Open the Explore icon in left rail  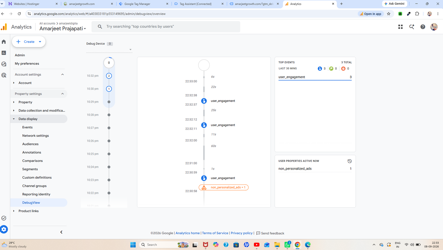point(4,64)
